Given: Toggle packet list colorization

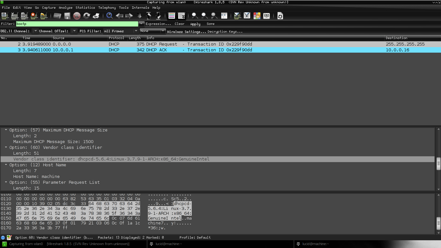Looking at the screenshot, I should (x=172, y=15).
